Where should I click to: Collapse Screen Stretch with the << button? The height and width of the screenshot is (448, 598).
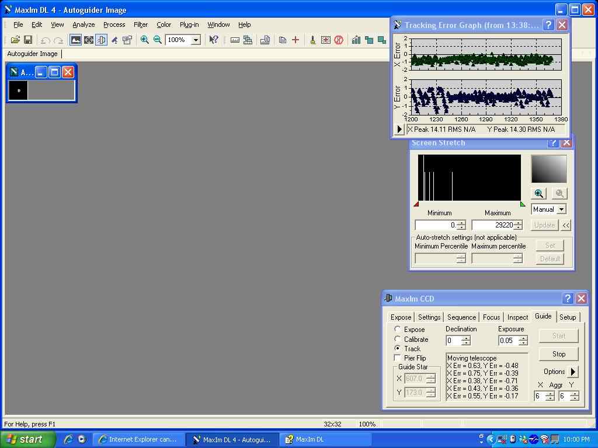[x=566, y=225]
